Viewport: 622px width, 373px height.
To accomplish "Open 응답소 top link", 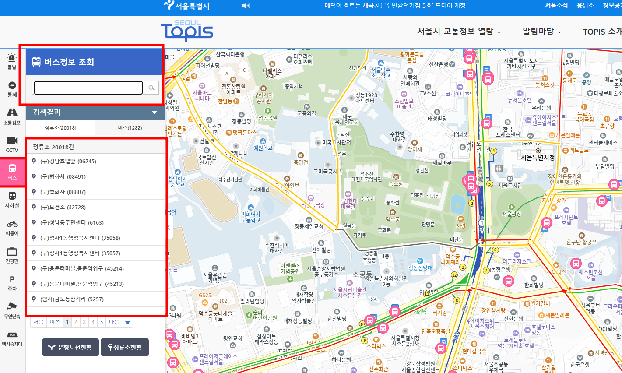I will [585, 6].
